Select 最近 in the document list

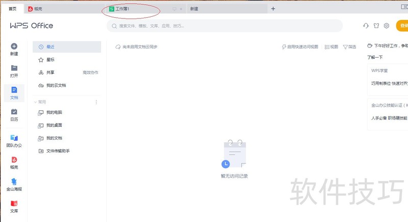[67, 47]
